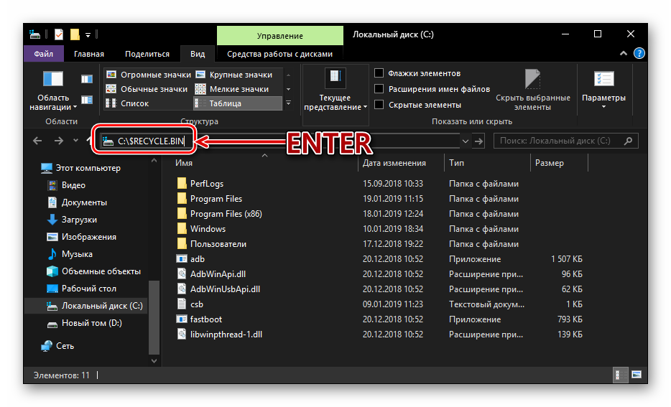671x407 pixels.
Task: Switch to Главная ribbon tab
Action: (x=89, y=54)
